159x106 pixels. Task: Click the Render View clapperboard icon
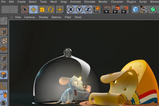point(107,10)
